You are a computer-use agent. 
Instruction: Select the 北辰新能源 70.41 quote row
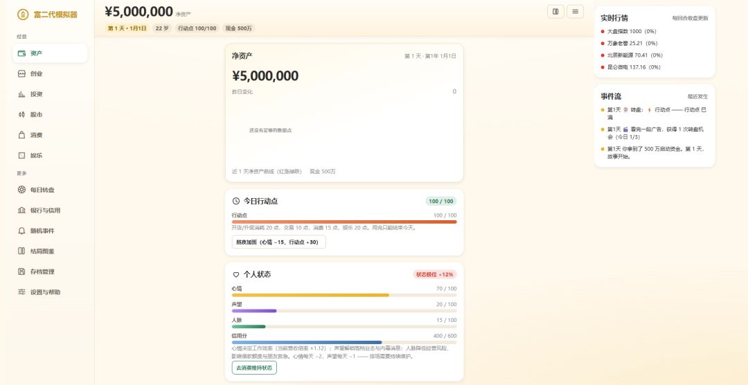[x=654, y=55]
